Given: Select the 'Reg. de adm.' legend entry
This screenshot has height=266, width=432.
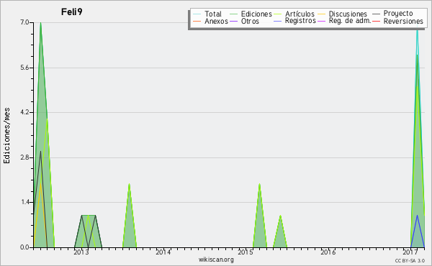Looking at the screenshot, I should tap(344, 21).
